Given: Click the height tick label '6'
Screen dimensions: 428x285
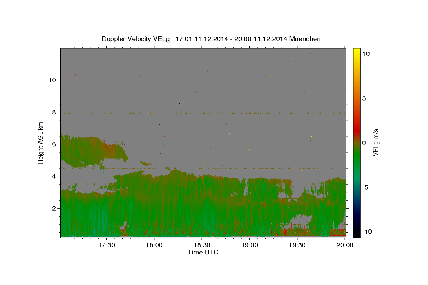Looking at the screenshot, I should (55, 144).
